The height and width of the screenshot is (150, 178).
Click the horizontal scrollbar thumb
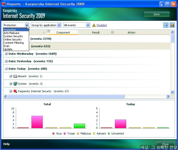66,96
